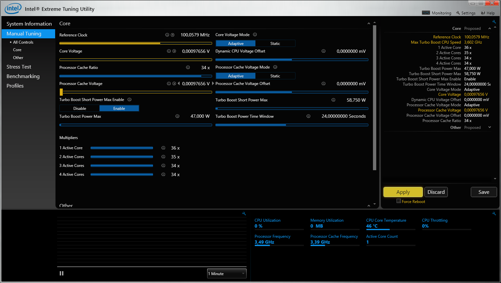
Task: Adjust the Processor Cache Ratio slider
Action: [x=136, y=76]
